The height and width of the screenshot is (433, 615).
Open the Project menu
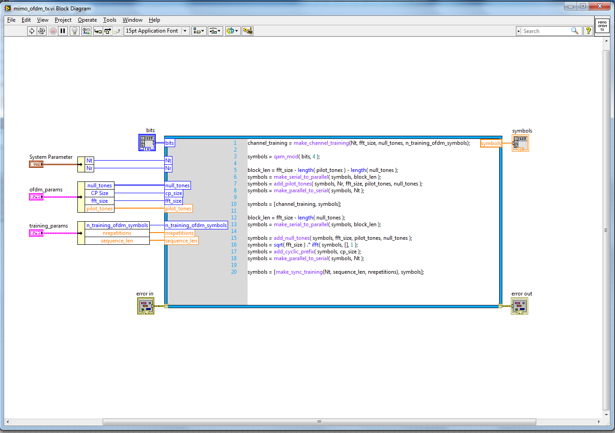click(x=63, y=20)
